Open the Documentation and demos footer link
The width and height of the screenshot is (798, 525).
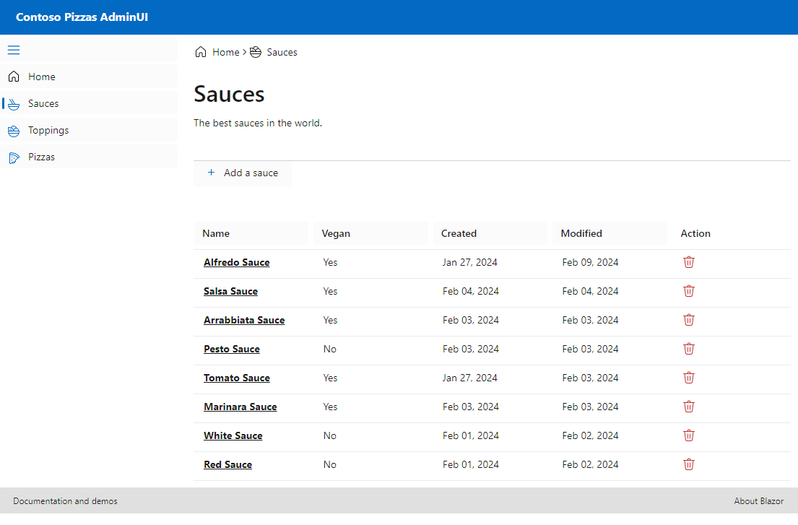click(x=65, y=501)
